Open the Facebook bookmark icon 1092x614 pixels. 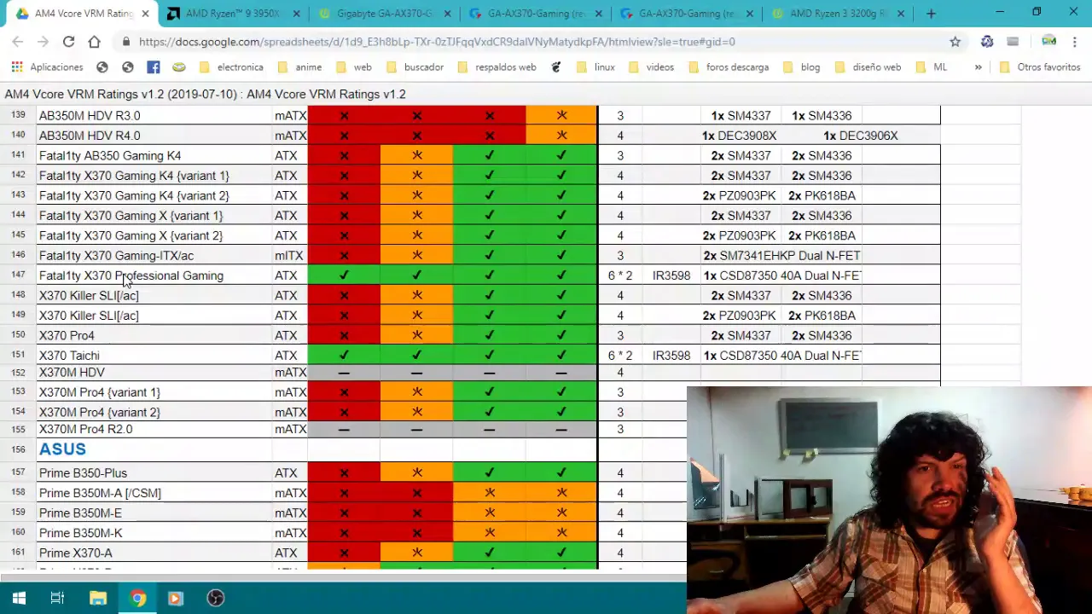tap(153, 67)
